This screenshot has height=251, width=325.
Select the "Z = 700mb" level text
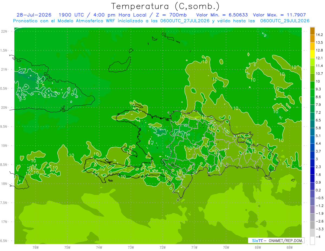[172, 15]
